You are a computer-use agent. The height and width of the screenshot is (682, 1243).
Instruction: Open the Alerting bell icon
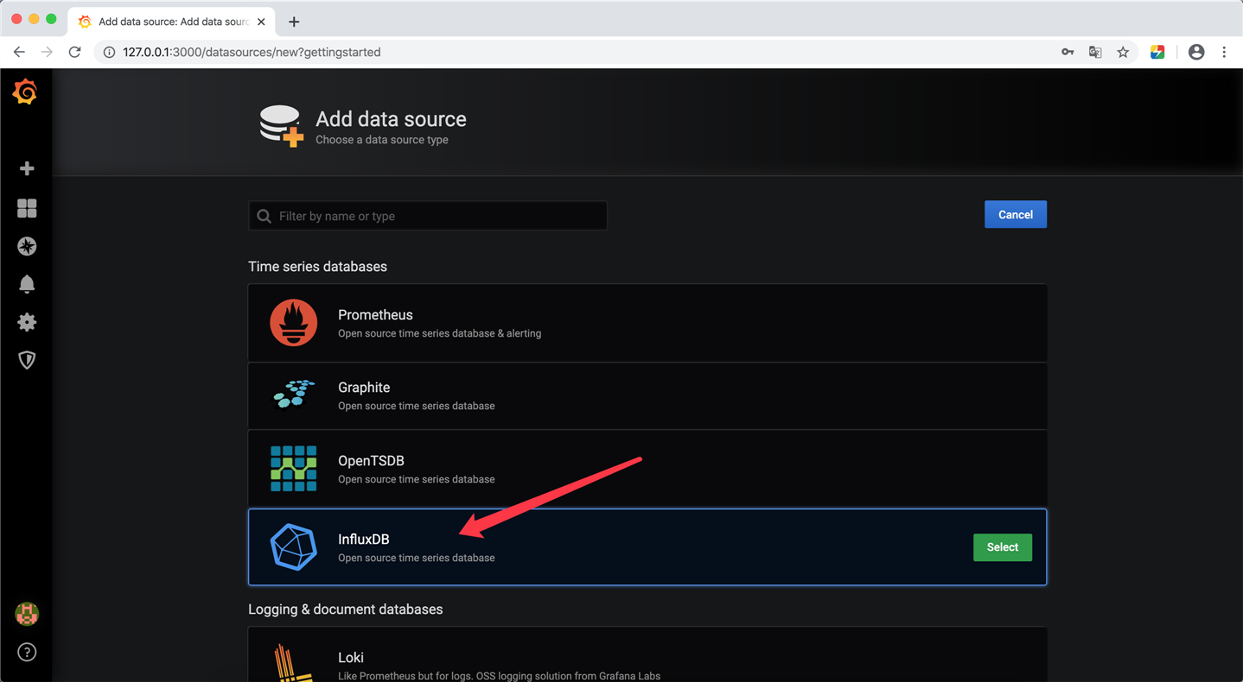(27, 284)
